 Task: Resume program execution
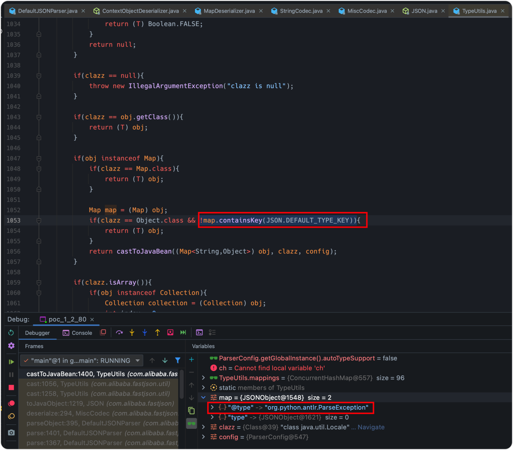pos(11,362)
